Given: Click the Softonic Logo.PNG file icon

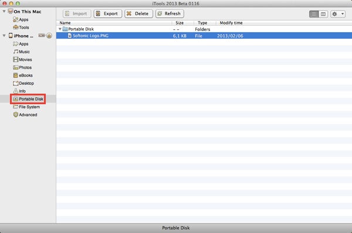Looking at the screenshot, I should point(70,35).
